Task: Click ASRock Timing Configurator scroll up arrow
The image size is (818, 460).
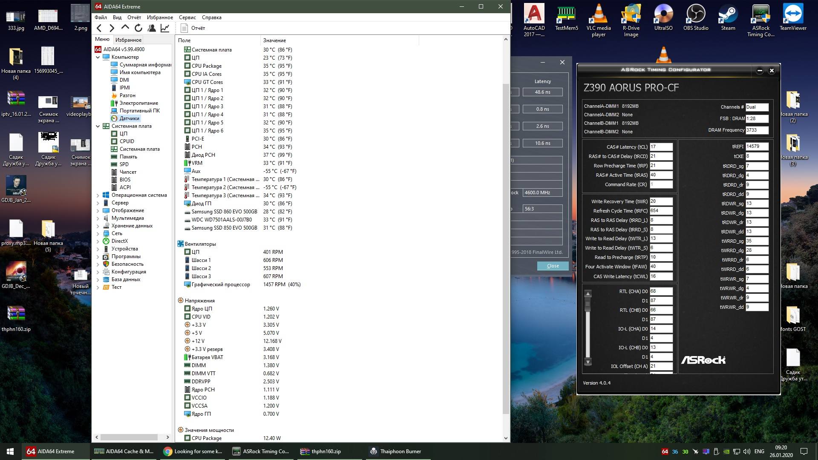Action: pos(588,293)
